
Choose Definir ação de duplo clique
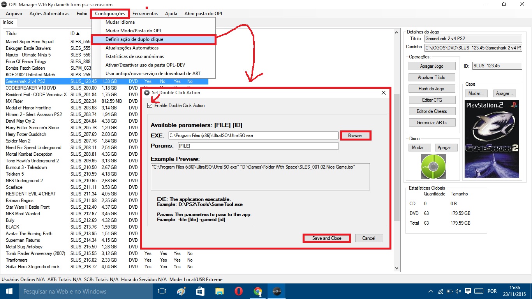click(x=134, y=39)
